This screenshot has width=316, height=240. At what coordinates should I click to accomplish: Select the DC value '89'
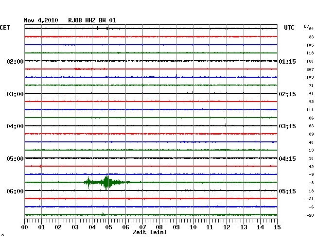pos(311,134)
